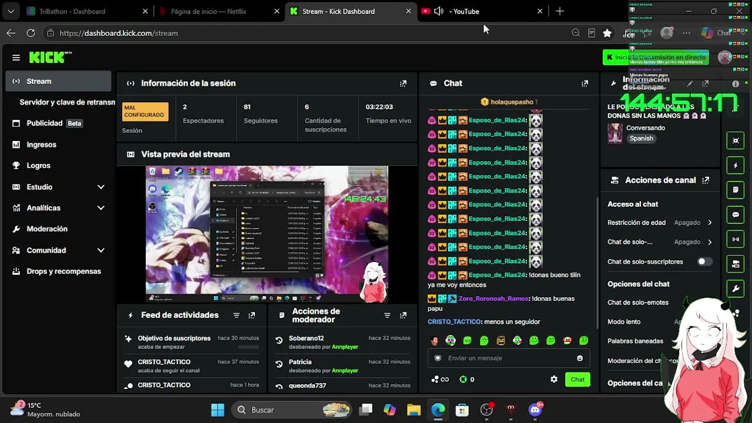This screenshot has height=423, width=752.
Task: Click the broadcast signal icon in right sidebar
Action: pos(736,240)
